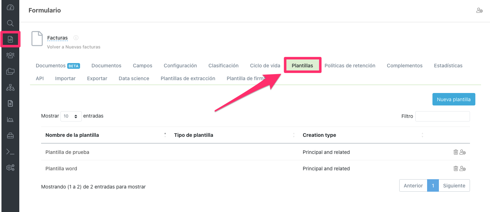Open the statistics chart sidebar icon
The width and height of the screenshot is (490, 212).
10,119
